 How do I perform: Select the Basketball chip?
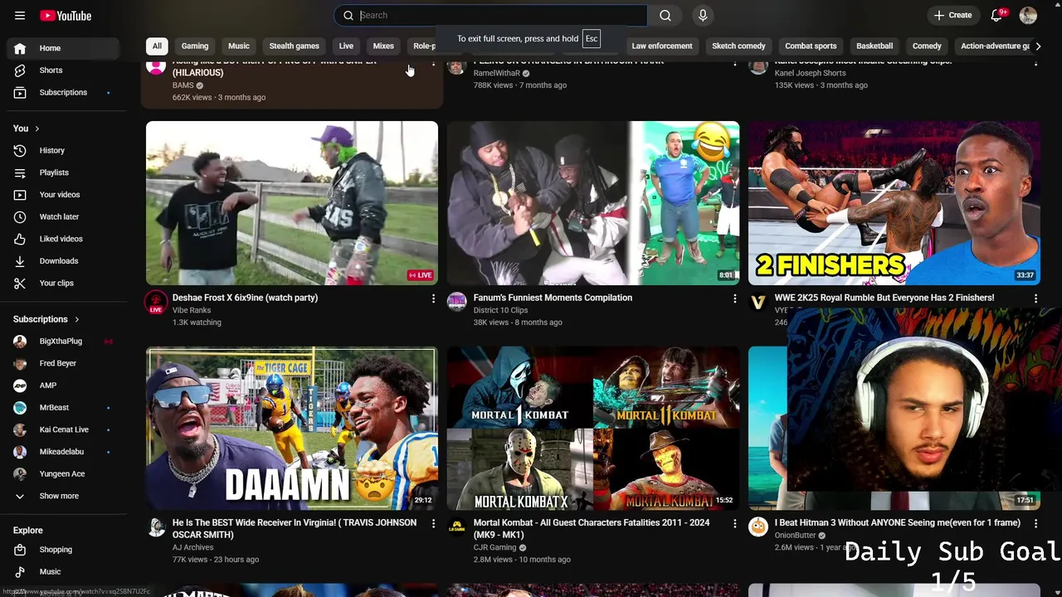(x=874, y=46)
